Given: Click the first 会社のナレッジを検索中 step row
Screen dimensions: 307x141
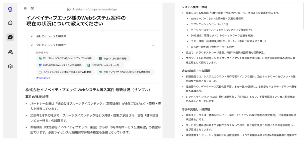Looking at the screenshot, I should pos(51,36).
